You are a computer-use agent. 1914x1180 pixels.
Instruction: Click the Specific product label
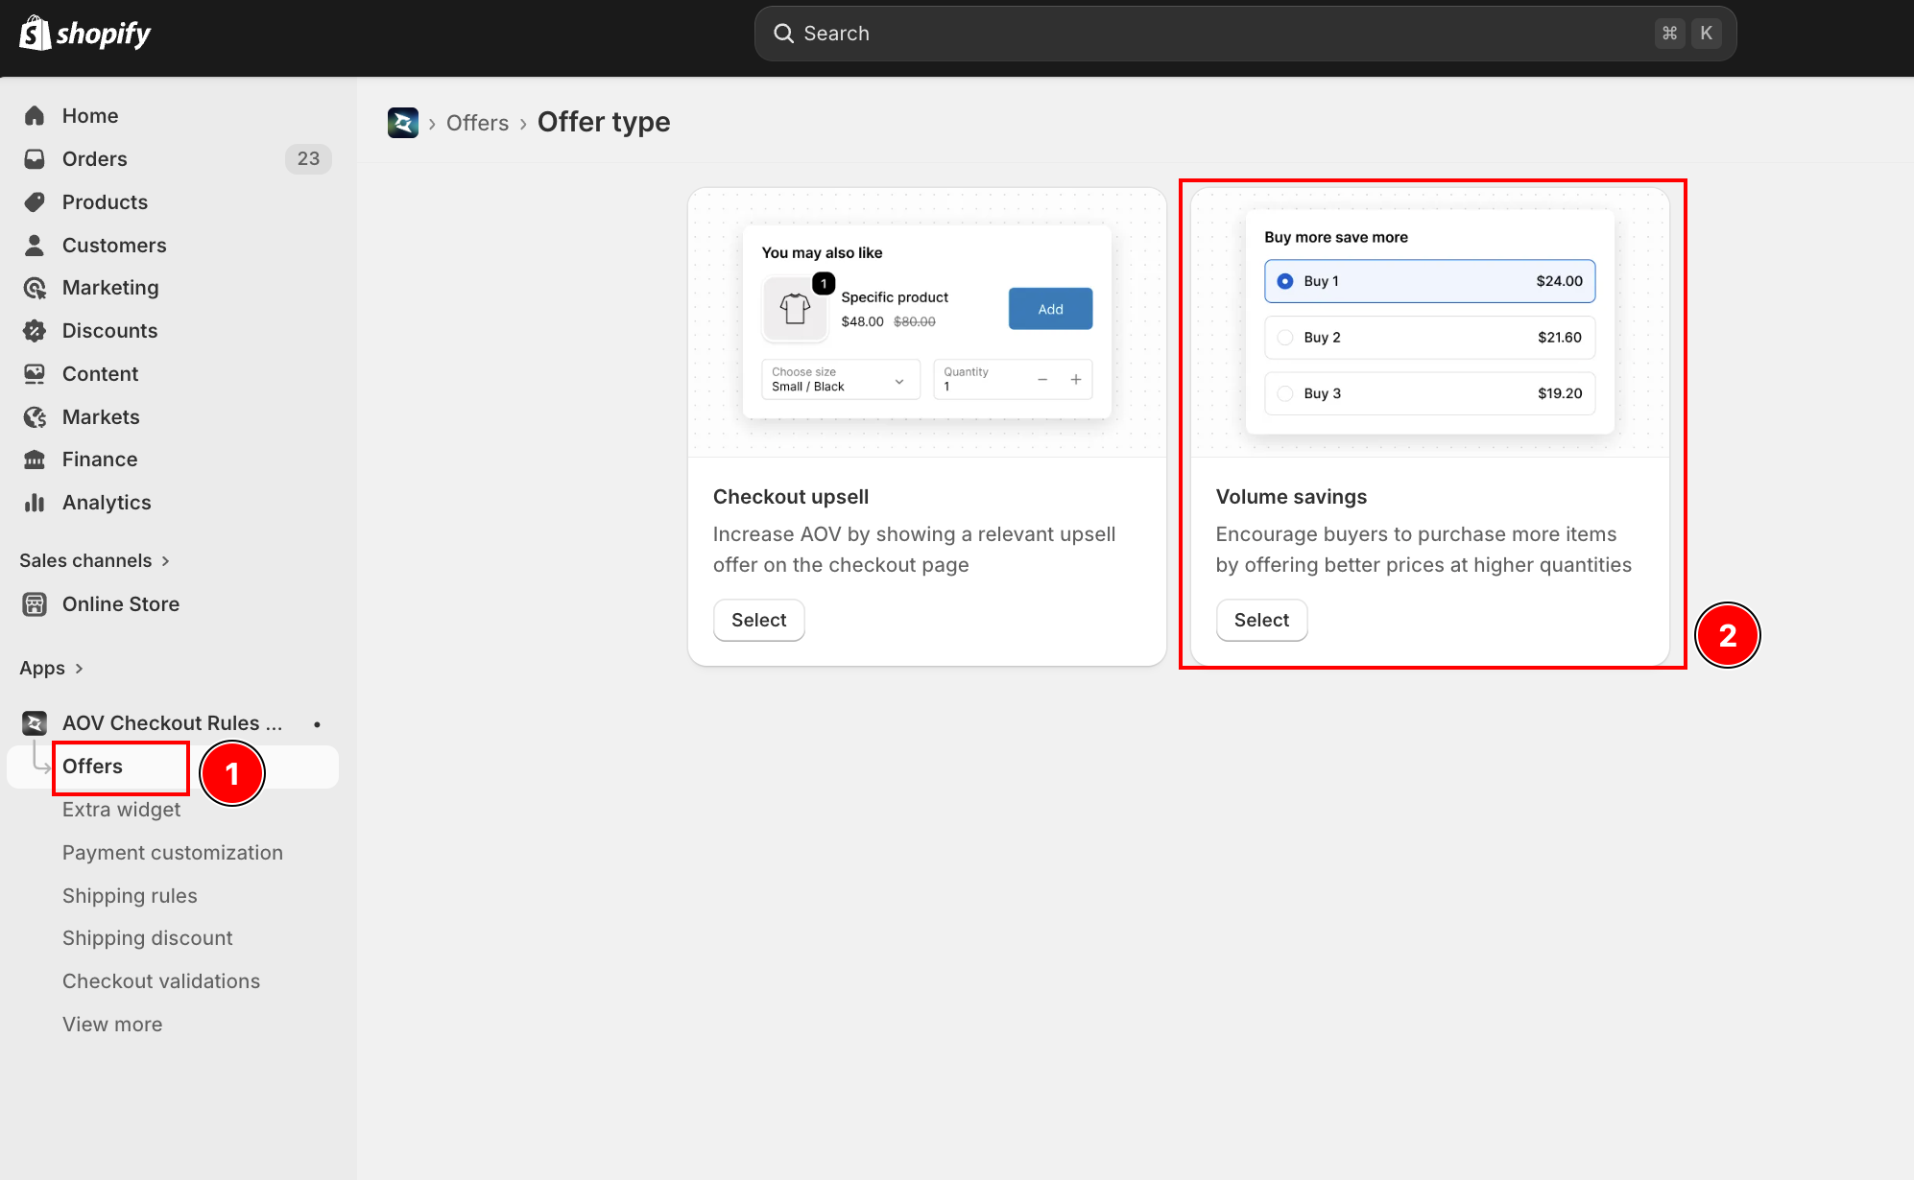pos(895,297)
